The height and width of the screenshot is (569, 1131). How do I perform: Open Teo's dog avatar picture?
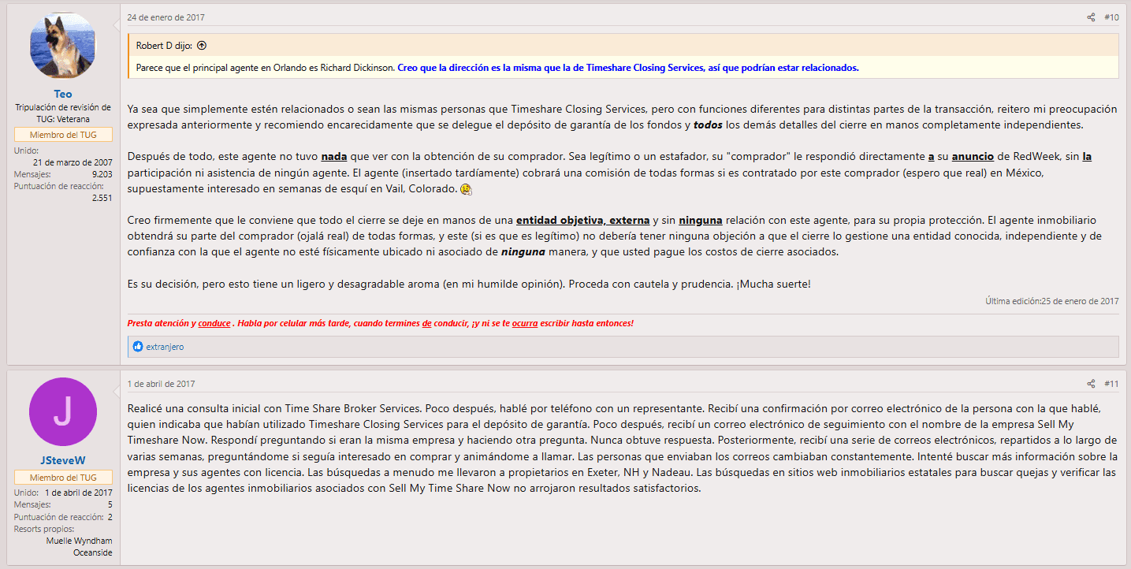click(63, 46)
